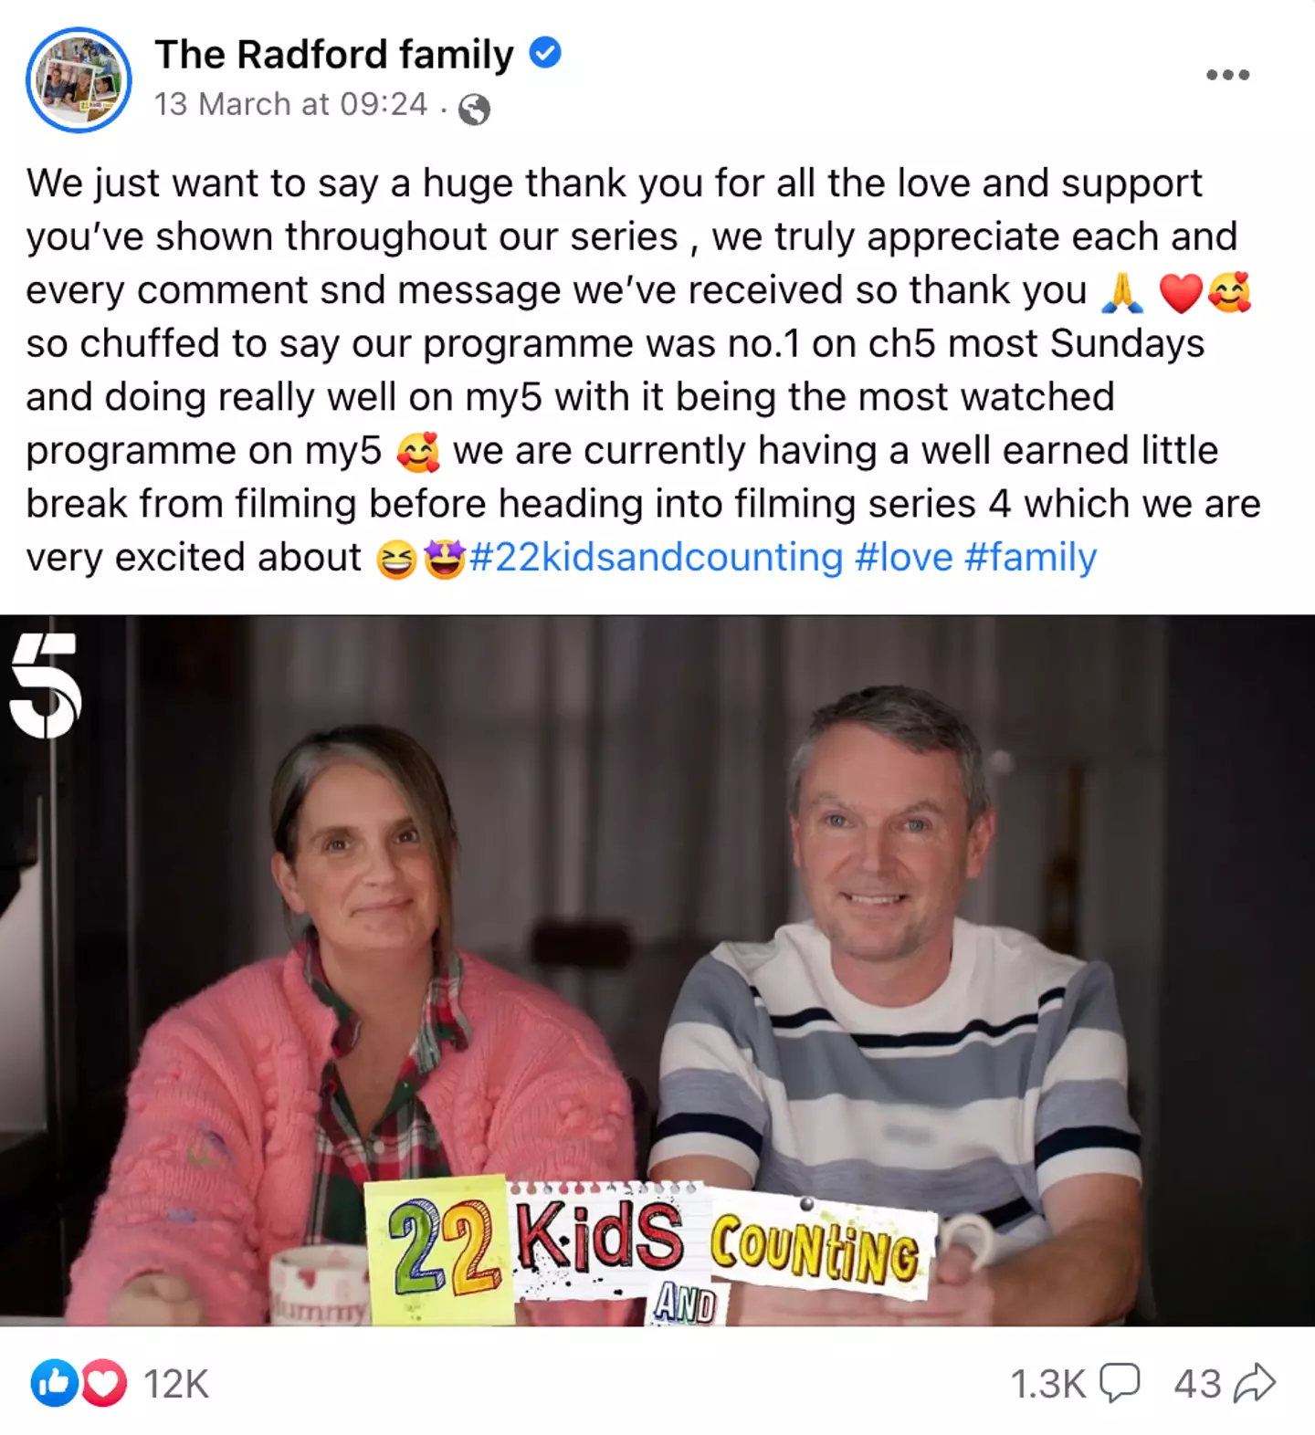
Task: Click the 22 Kids and Counting title graphic
Action: tap(652, 1251)
